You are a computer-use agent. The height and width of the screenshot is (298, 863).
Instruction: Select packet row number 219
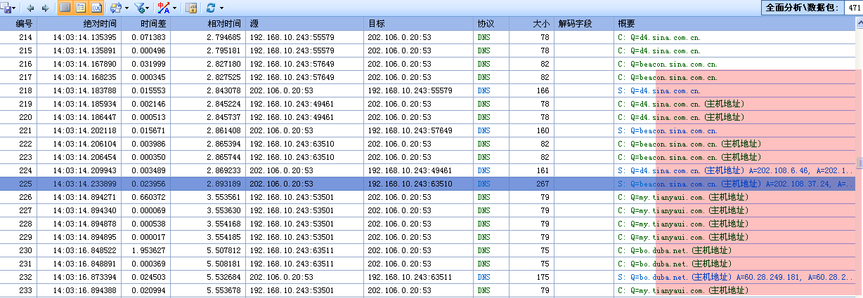click(x=427, y=104)
